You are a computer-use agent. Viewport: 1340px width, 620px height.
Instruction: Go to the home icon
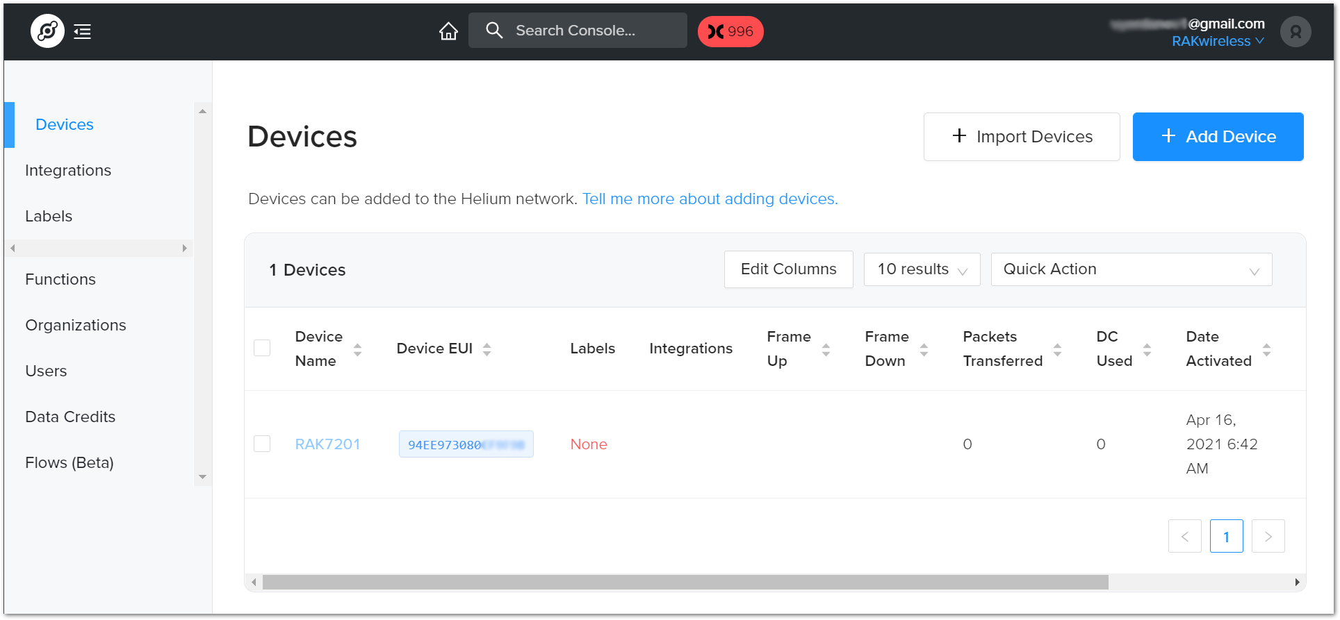(x=448, y=31)
